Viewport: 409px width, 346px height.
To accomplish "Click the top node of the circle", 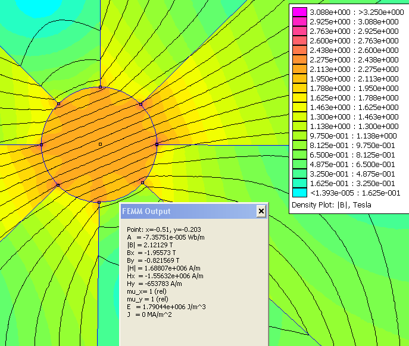I will coord(100,87).
